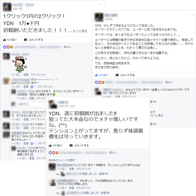Click the comment bubble icon on March 17 post
196x196 pixels.
coord(25,40)
